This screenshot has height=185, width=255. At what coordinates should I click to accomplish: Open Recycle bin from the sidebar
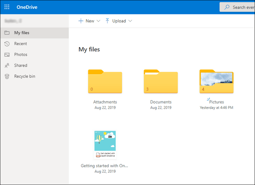(x=25, y=77)
